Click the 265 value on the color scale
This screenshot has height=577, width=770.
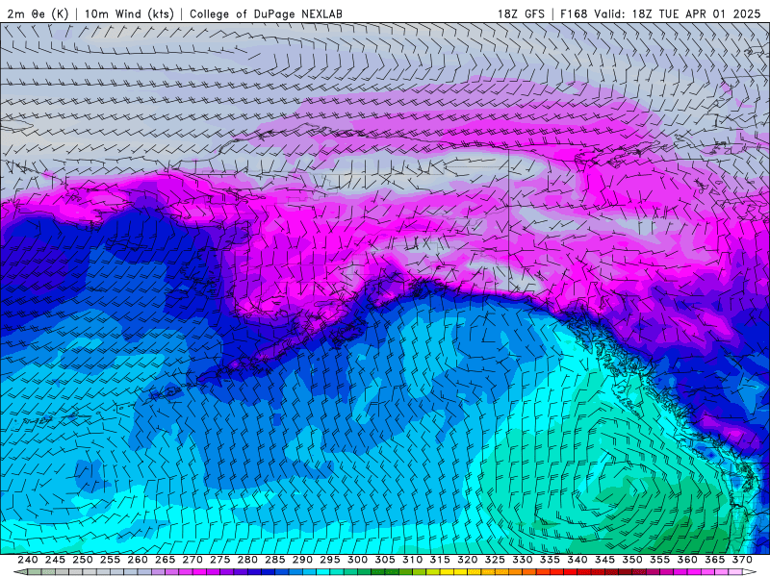click(165, 560)
